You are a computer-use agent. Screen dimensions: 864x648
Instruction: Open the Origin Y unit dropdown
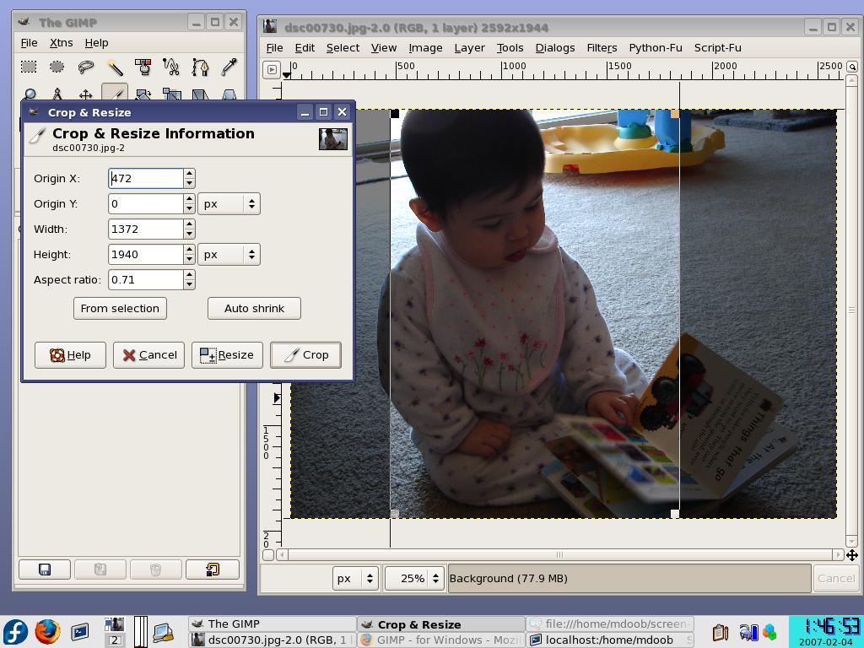pyautogui.click(x=228, y=203)
